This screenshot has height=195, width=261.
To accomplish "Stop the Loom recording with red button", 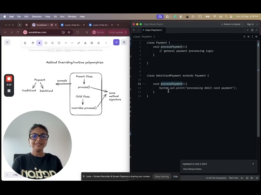I will click(x=9, y=79).
